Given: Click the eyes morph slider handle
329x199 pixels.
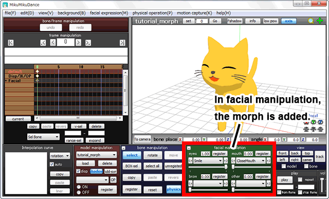Looking at the screenshot, I should [x=226, y=167].
